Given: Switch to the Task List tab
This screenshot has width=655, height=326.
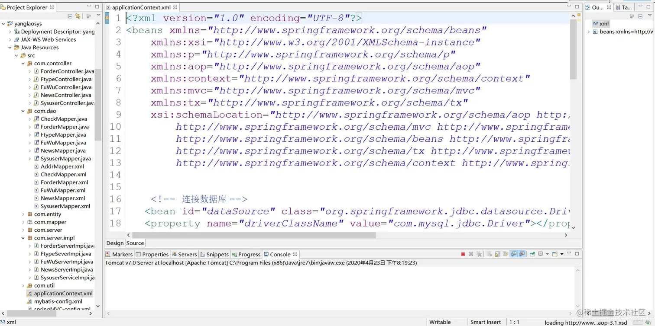Looking at the screenshot, I should [624, 7].
